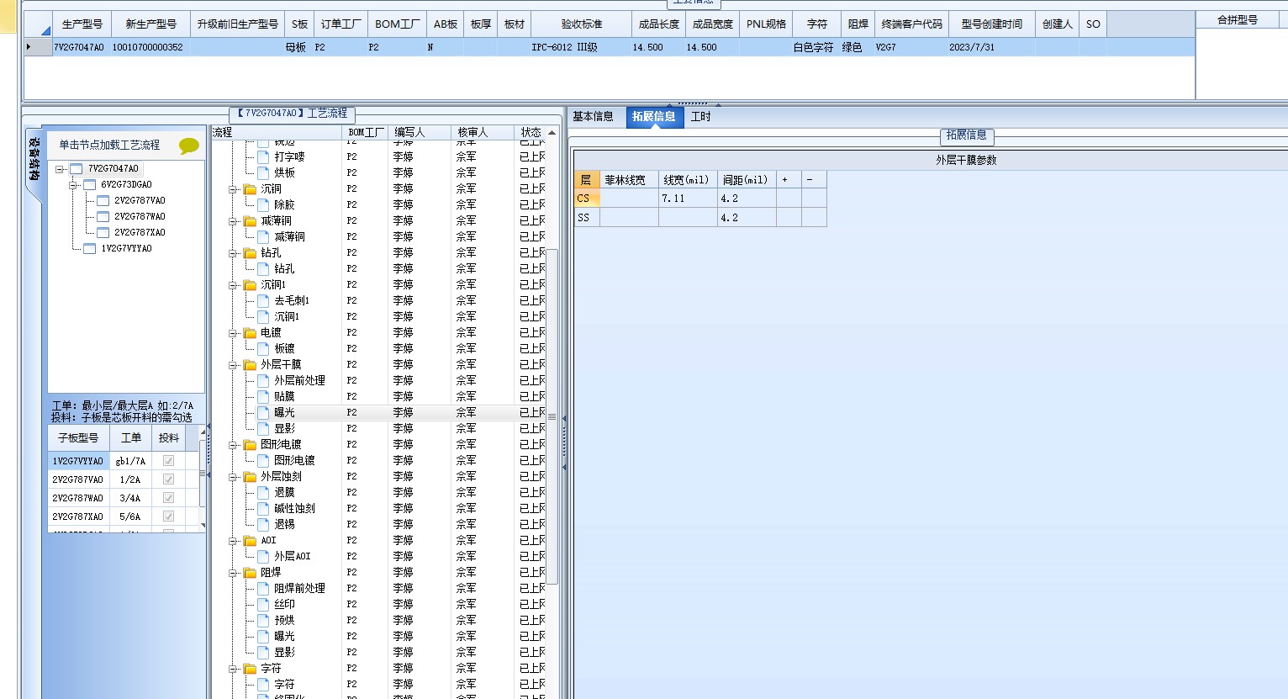Click the 6V2G73DGA0 tree node icon

tap(90, 185)
